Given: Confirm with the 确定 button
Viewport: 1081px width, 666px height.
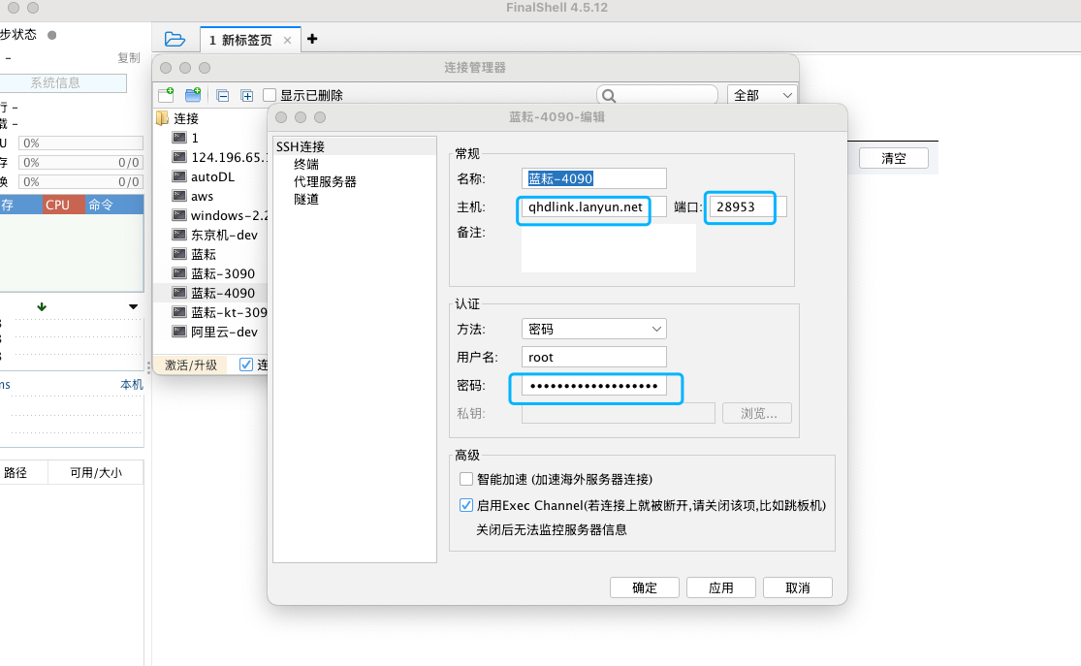Looking at the screenshot, I should click(x=645, y=587).
